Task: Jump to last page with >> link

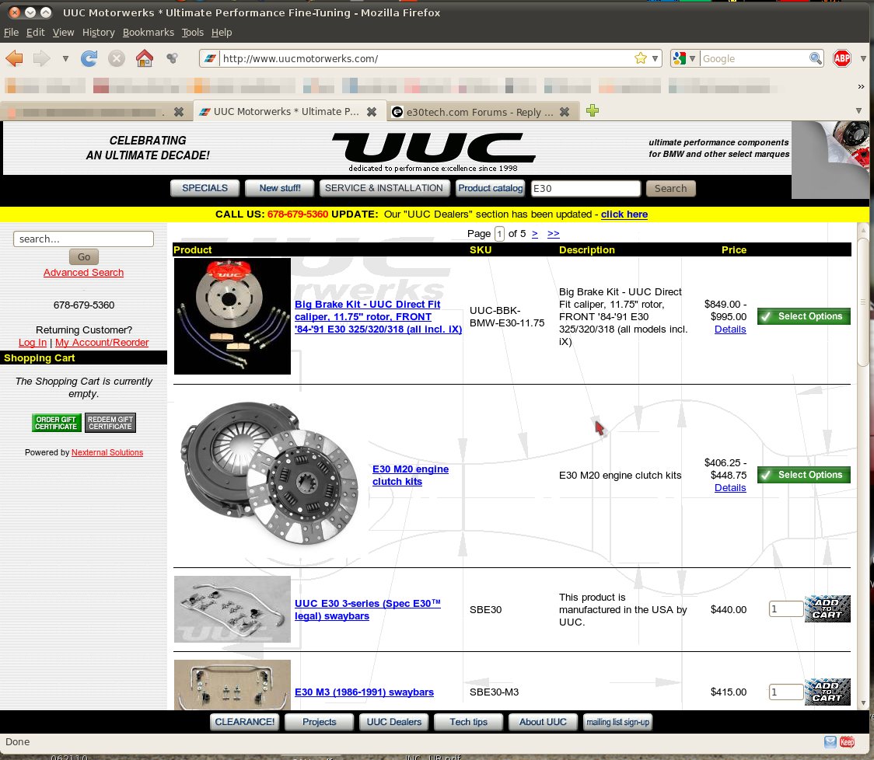Action: pos(553,233)
